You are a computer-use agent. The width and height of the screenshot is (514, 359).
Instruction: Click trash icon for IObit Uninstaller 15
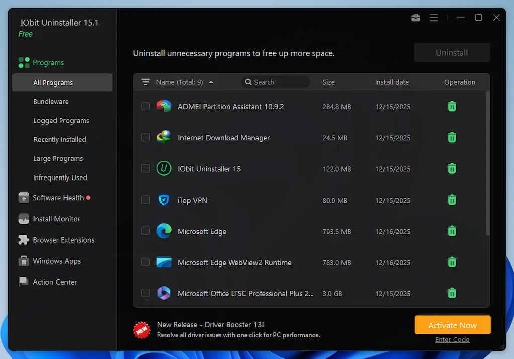[x=452, y=168]
